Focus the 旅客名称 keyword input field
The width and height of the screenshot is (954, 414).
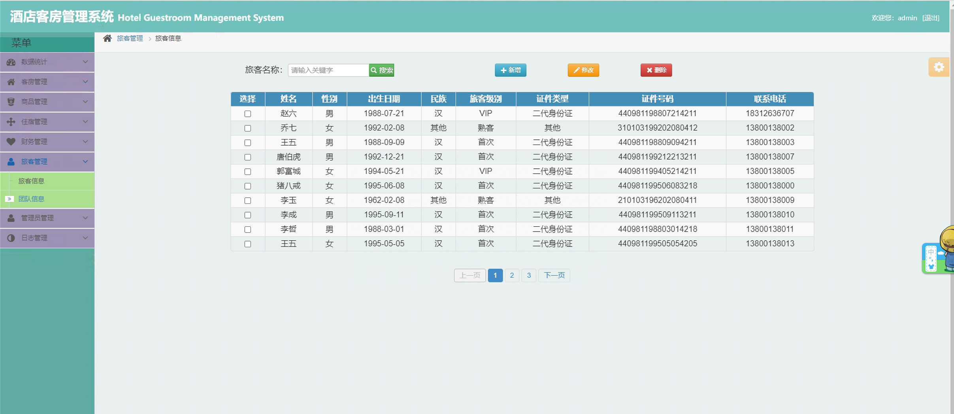(328, 70)
